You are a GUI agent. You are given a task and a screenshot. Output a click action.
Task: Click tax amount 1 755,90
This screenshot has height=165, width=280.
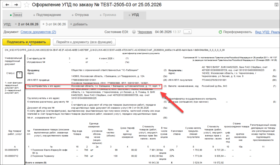click(198, 150)
